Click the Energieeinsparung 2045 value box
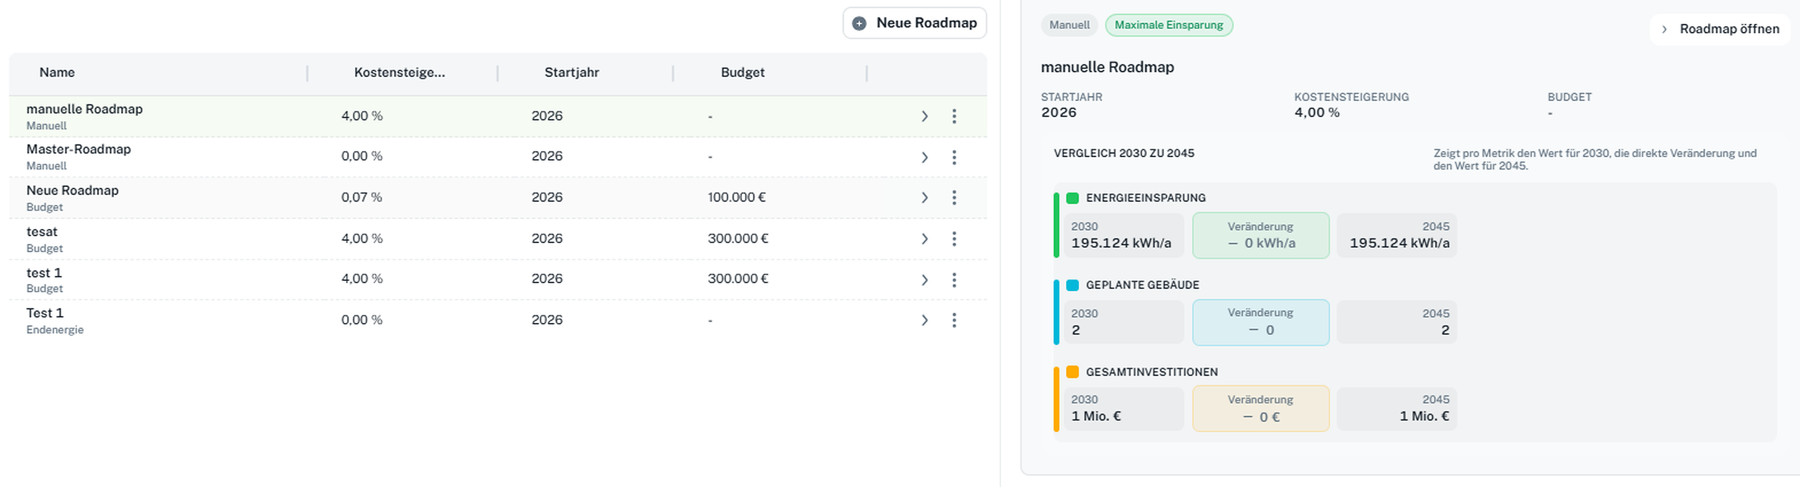 [1397, 235]
